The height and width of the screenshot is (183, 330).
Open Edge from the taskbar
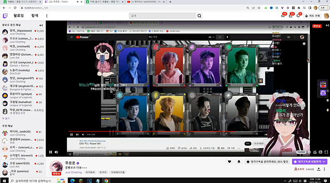tap(73, 181)
